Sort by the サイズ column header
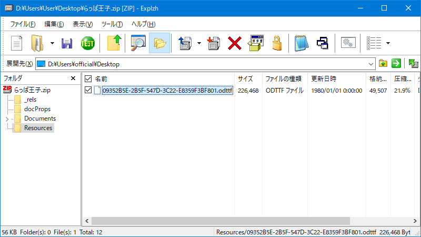This screenshot has width=421, height=237. coord(245,78)
